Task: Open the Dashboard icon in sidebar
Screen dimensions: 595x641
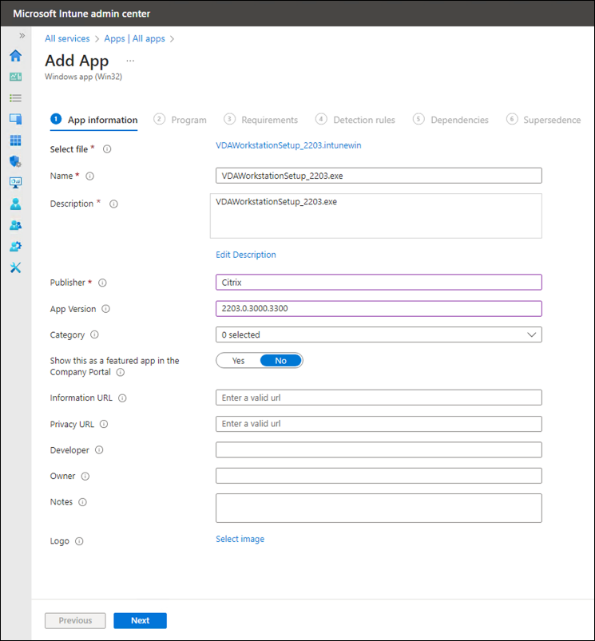Action: click(15, 77)
